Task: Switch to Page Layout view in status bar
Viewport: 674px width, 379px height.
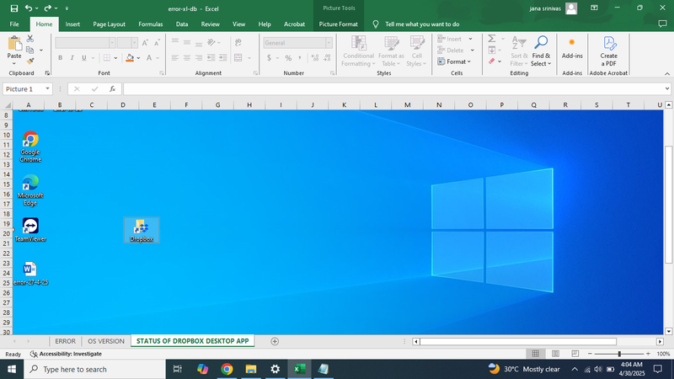Action: [x=554, y=355]
